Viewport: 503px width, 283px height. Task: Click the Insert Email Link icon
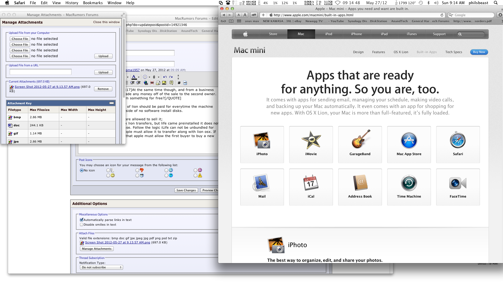(158, 83)
